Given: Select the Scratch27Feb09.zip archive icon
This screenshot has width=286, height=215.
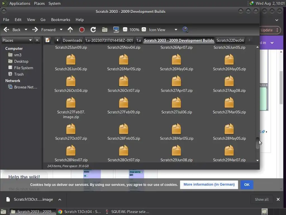Looking at the screenshot, I should 124,103.
